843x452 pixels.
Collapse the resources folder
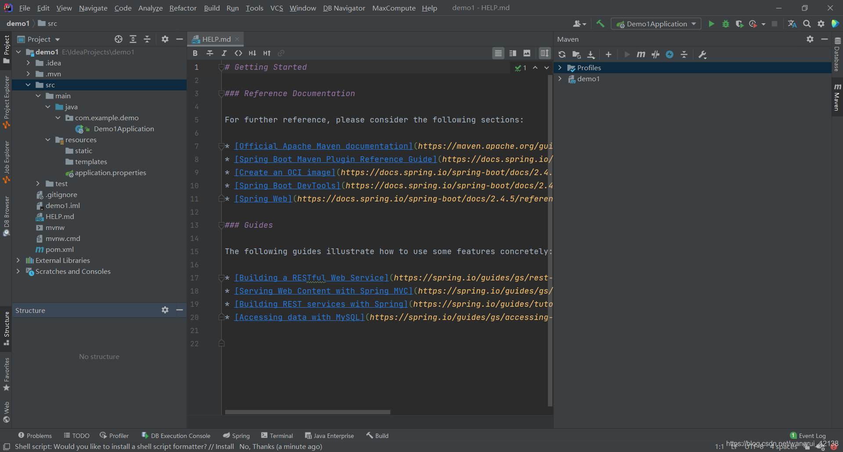(x=48, y=140)
